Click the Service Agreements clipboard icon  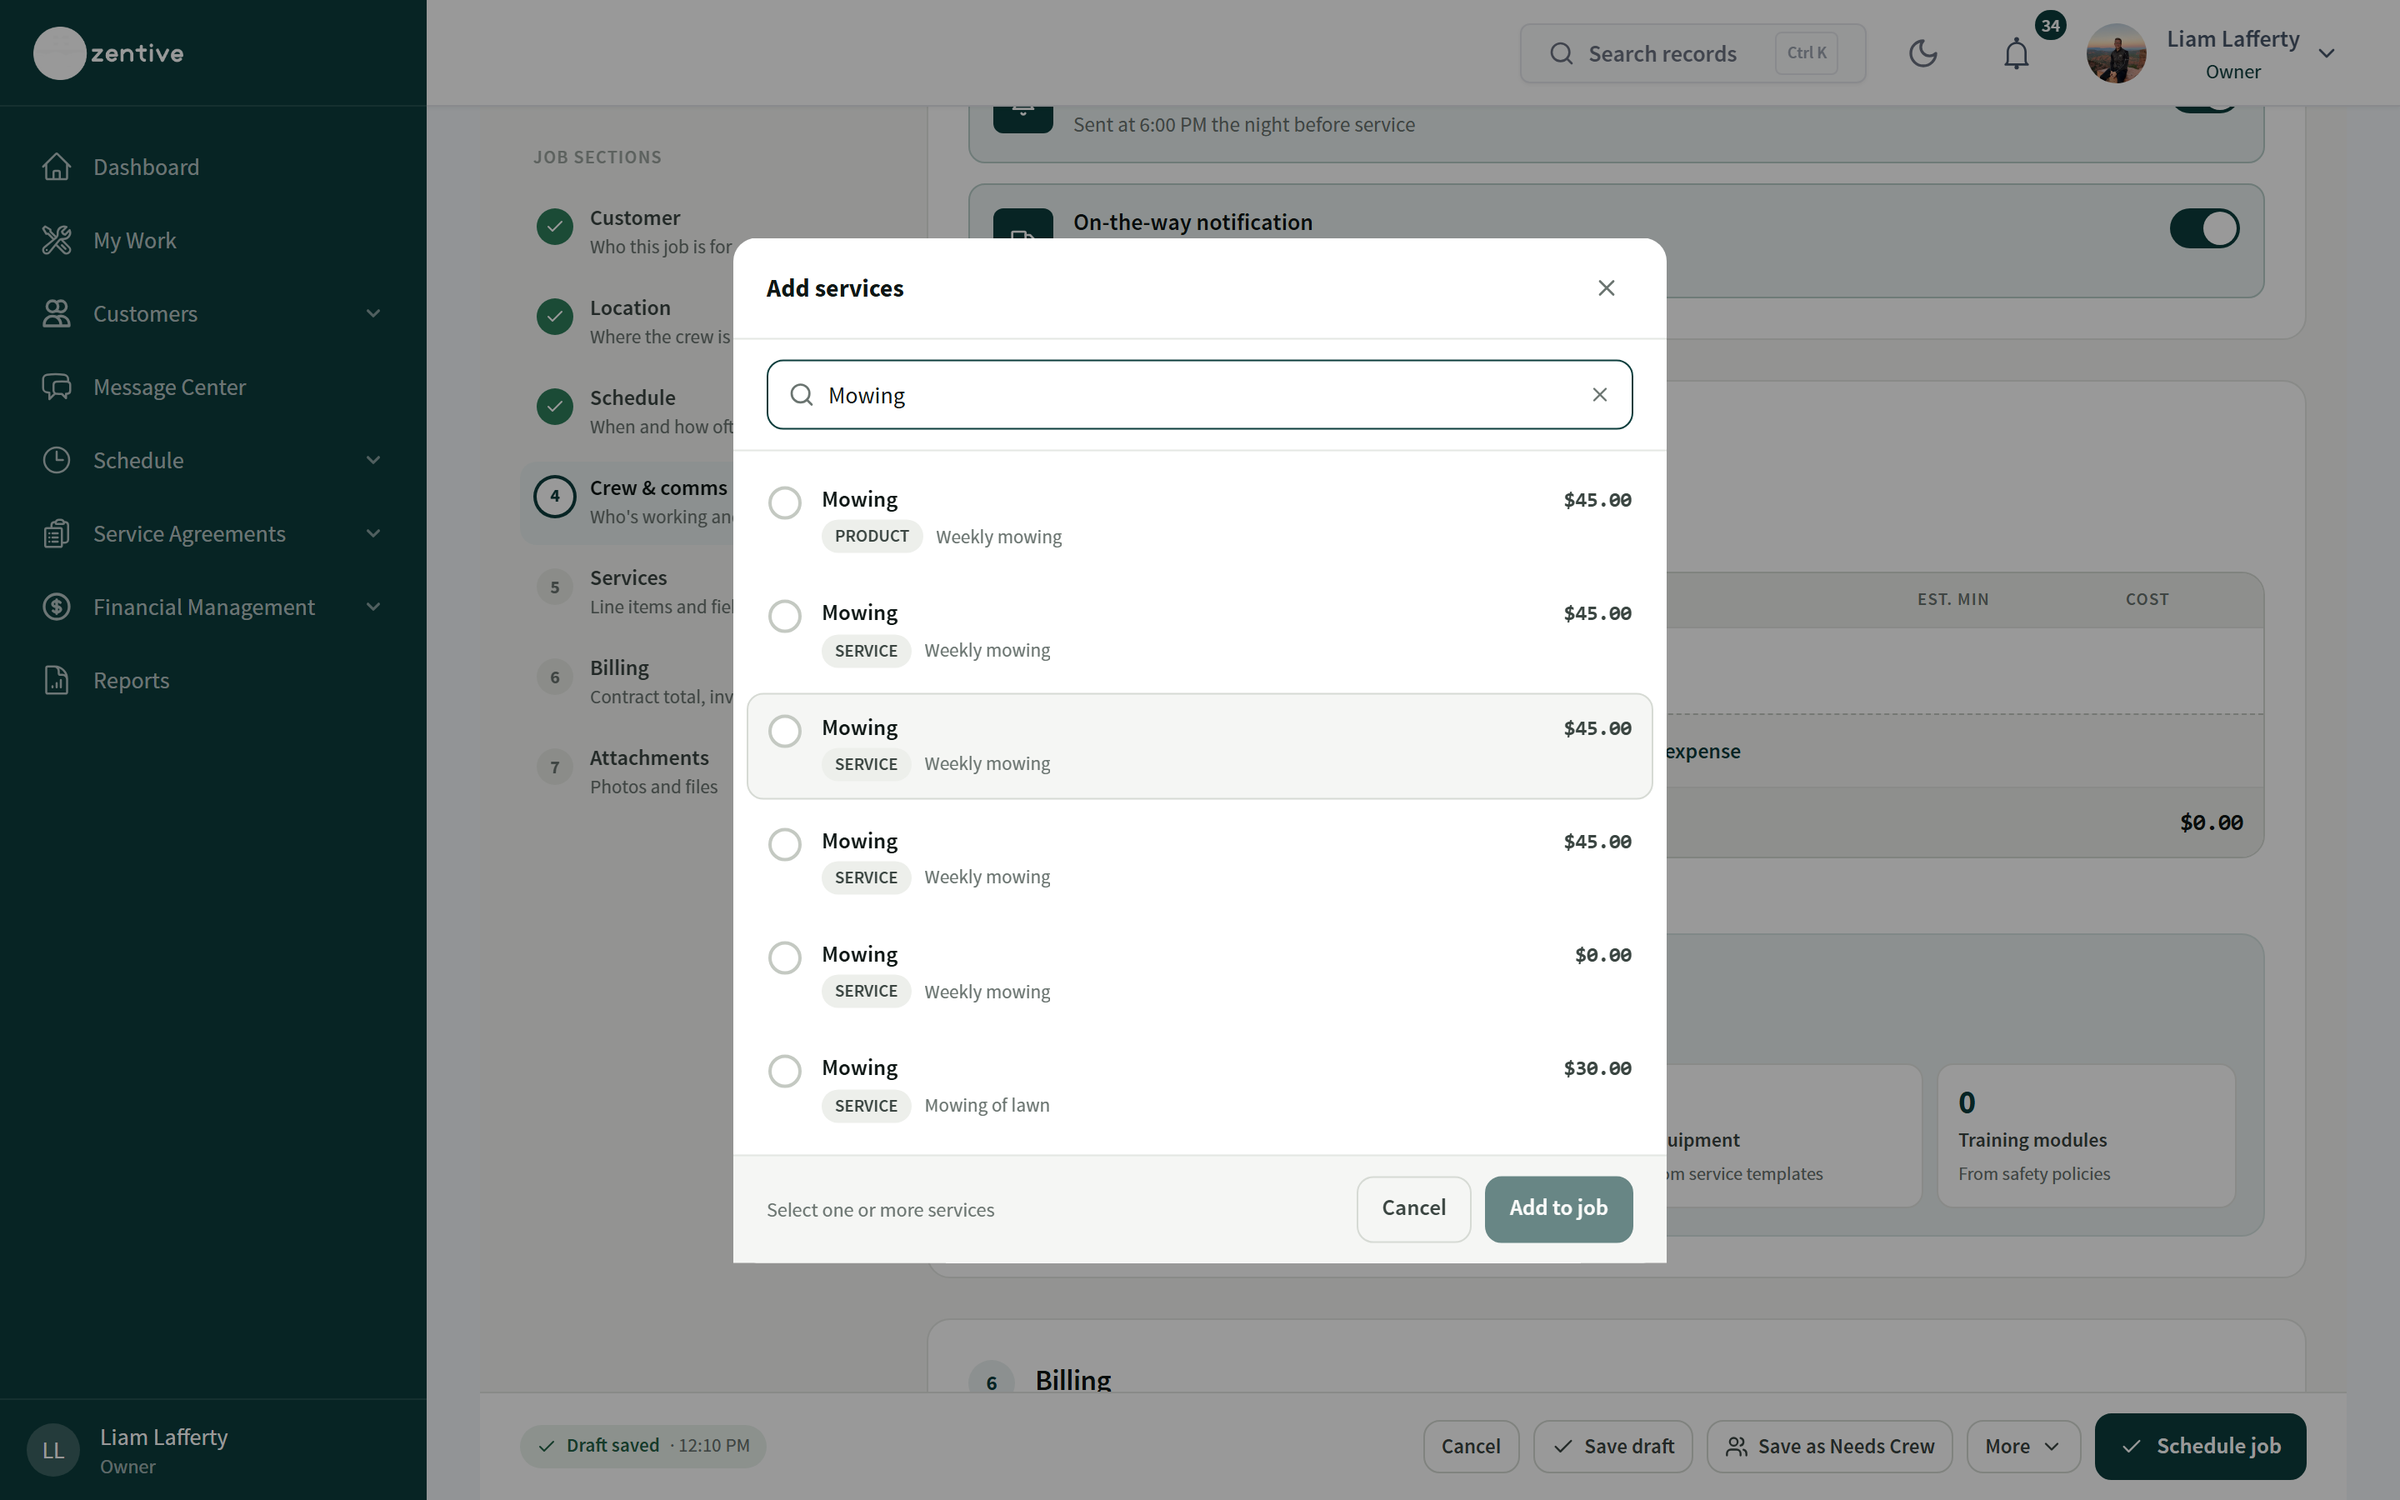57,533
